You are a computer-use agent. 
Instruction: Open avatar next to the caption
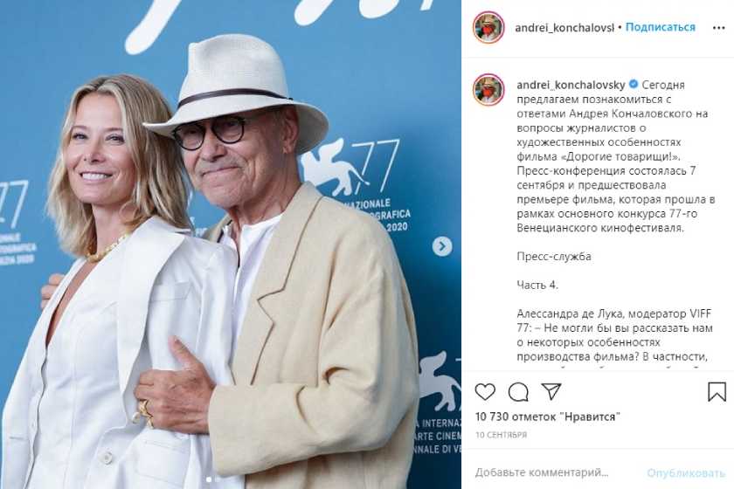[488, 89]
